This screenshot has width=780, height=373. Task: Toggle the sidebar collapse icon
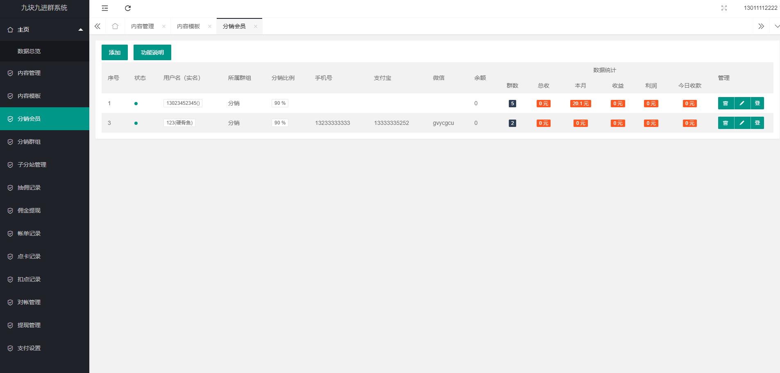tap(105, 8)
